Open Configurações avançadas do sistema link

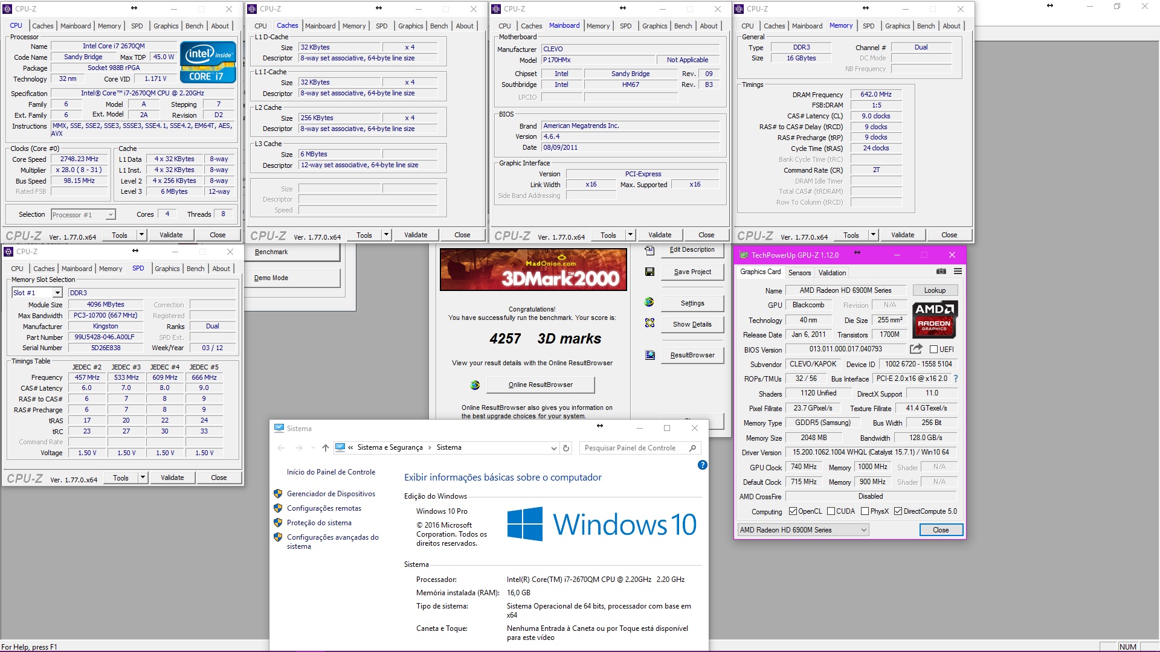[333, 542]
